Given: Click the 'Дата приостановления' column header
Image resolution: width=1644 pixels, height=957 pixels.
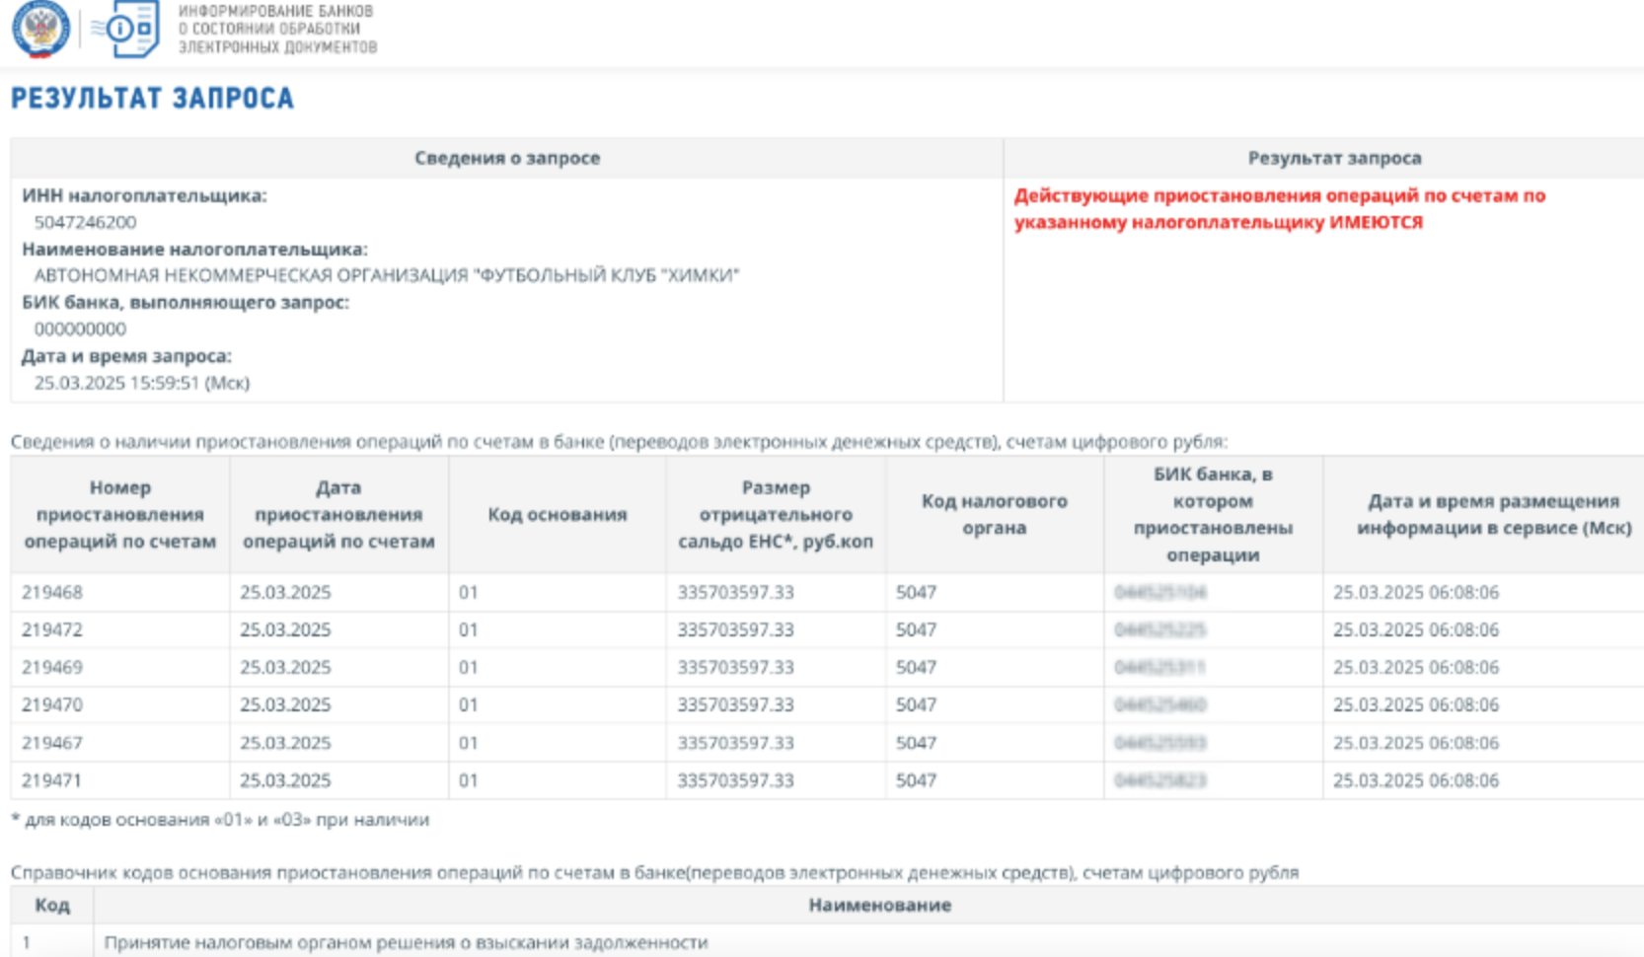Looking at the screenshot, I should (338, 514).
